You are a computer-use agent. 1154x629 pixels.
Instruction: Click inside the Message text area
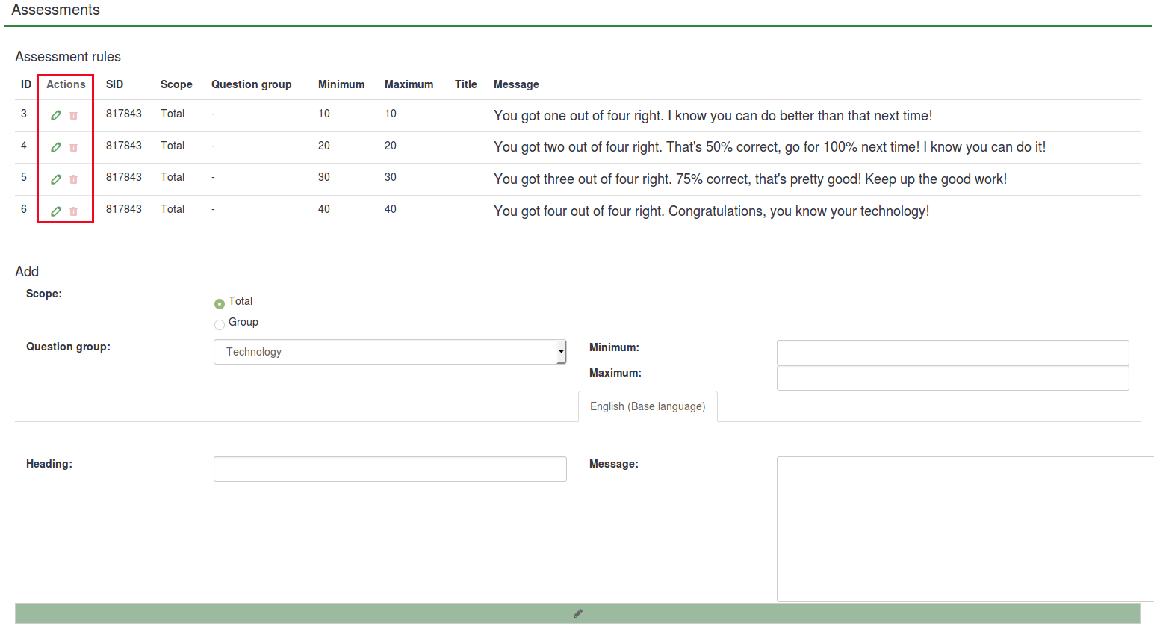click(964, 529)
